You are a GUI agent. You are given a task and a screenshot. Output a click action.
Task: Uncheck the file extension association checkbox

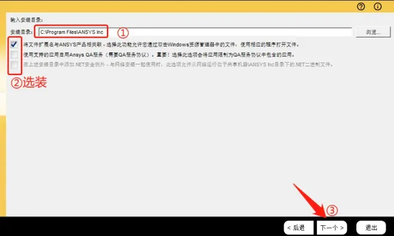tap(14, 45)
